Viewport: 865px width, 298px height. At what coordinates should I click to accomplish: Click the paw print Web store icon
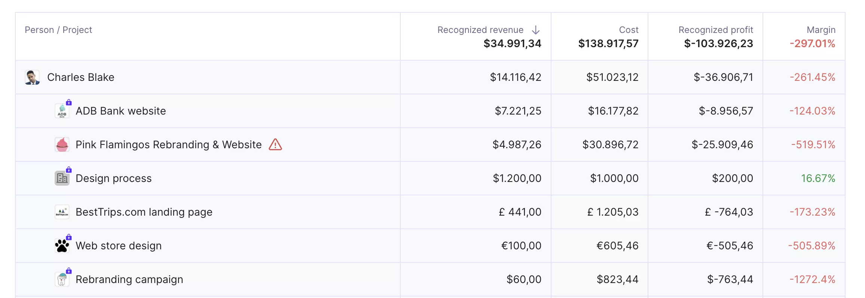(x=62, y=246)
